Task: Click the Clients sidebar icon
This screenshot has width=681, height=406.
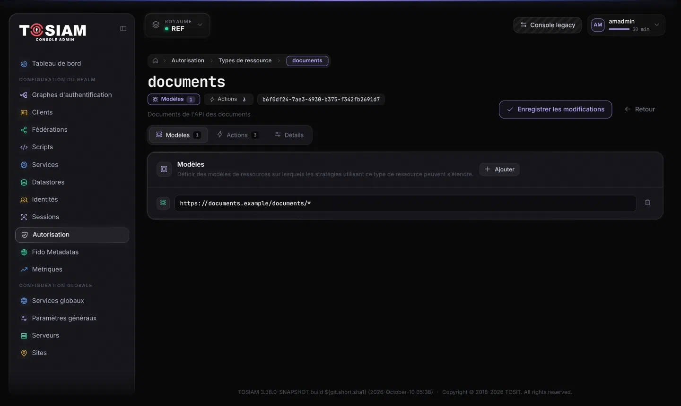Action: [24, 112]
